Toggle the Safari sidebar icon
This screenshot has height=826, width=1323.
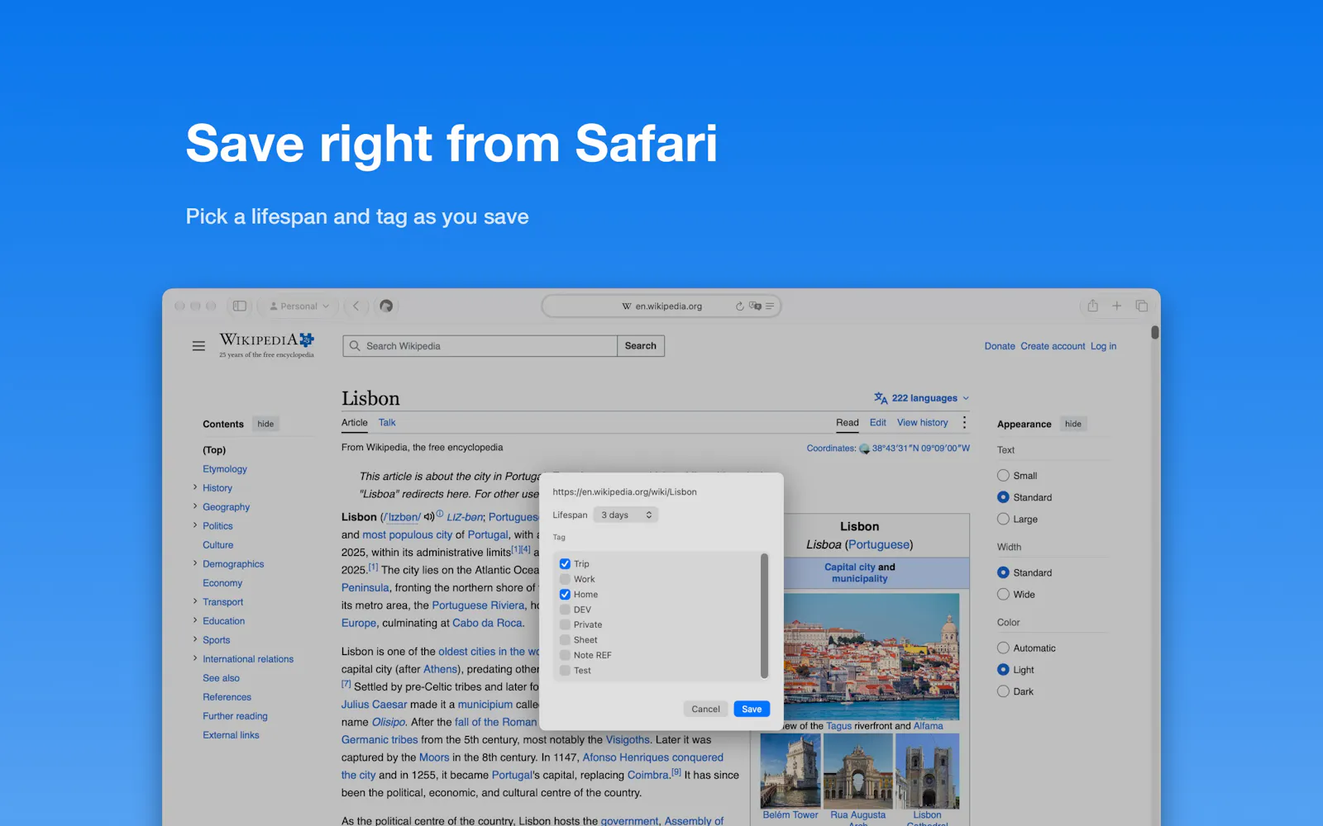tap(240, 306)
